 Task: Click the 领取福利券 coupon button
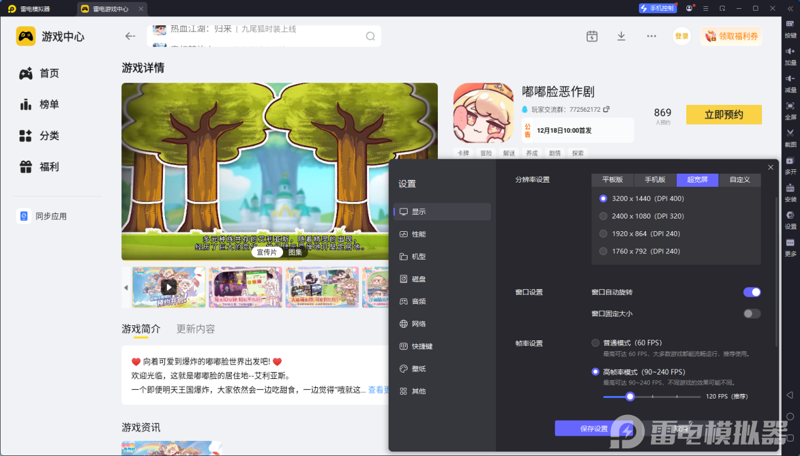pos(731,36)
